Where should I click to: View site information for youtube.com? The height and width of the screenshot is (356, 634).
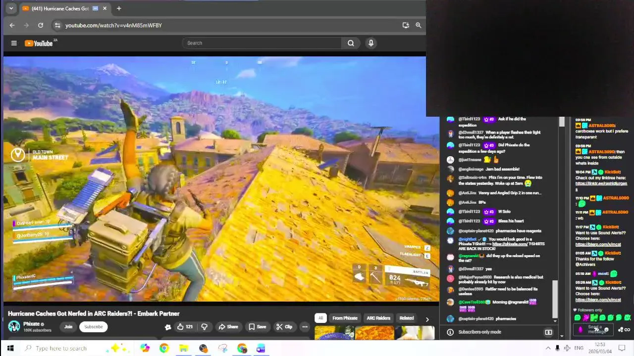(x=57, y=25)
